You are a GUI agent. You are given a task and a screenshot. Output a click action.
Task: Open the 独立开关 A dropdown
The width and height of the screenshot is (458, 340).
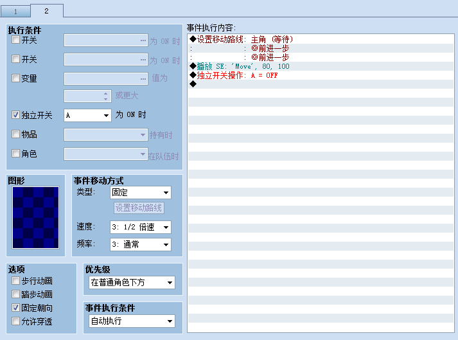click(x=87, y=116)
